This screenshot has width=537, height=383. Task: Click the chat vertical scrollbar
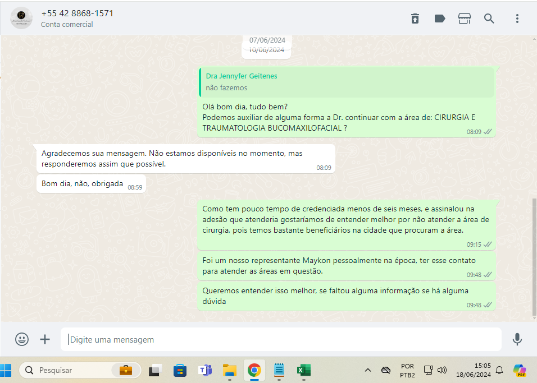tap(534, 255)
